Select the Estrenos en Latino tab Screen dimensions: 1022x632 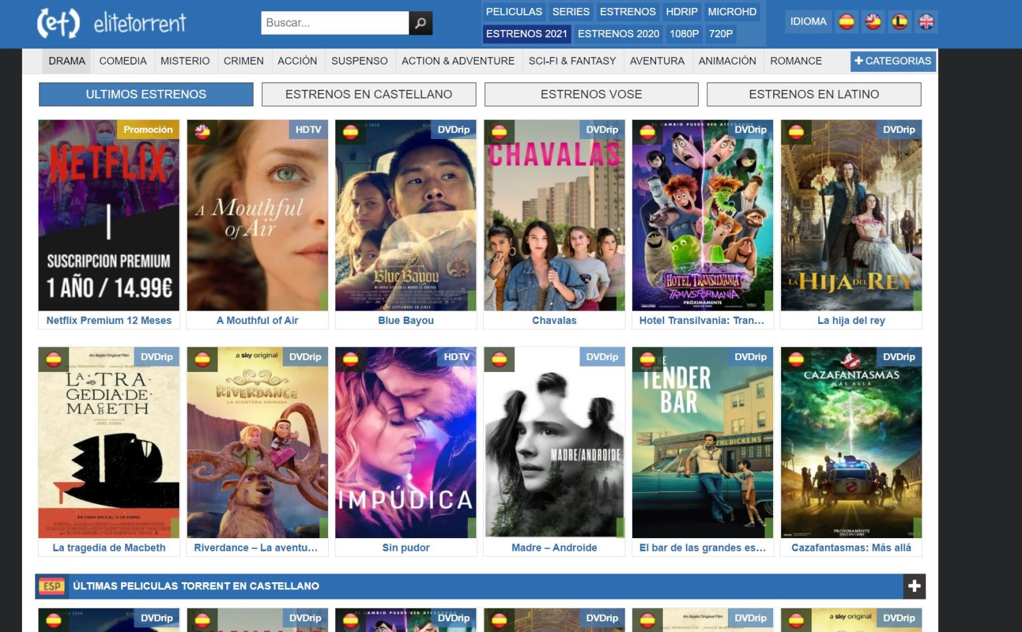click(x=814, y=94)
